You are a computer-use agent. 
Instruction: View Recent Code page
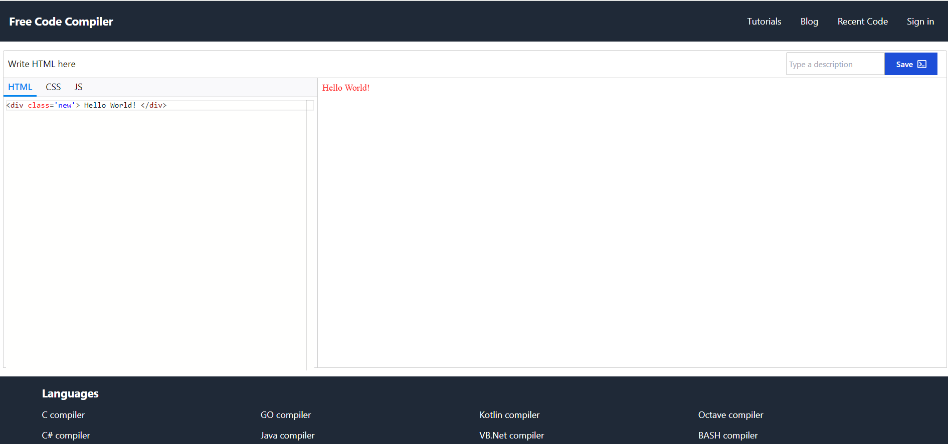[x=862, y=22]
